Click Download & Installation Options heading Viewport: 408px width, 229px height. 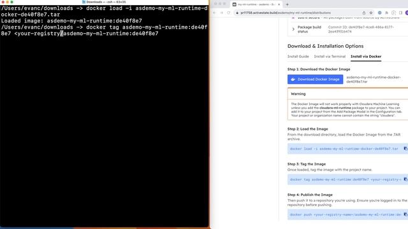click(325, 46)
